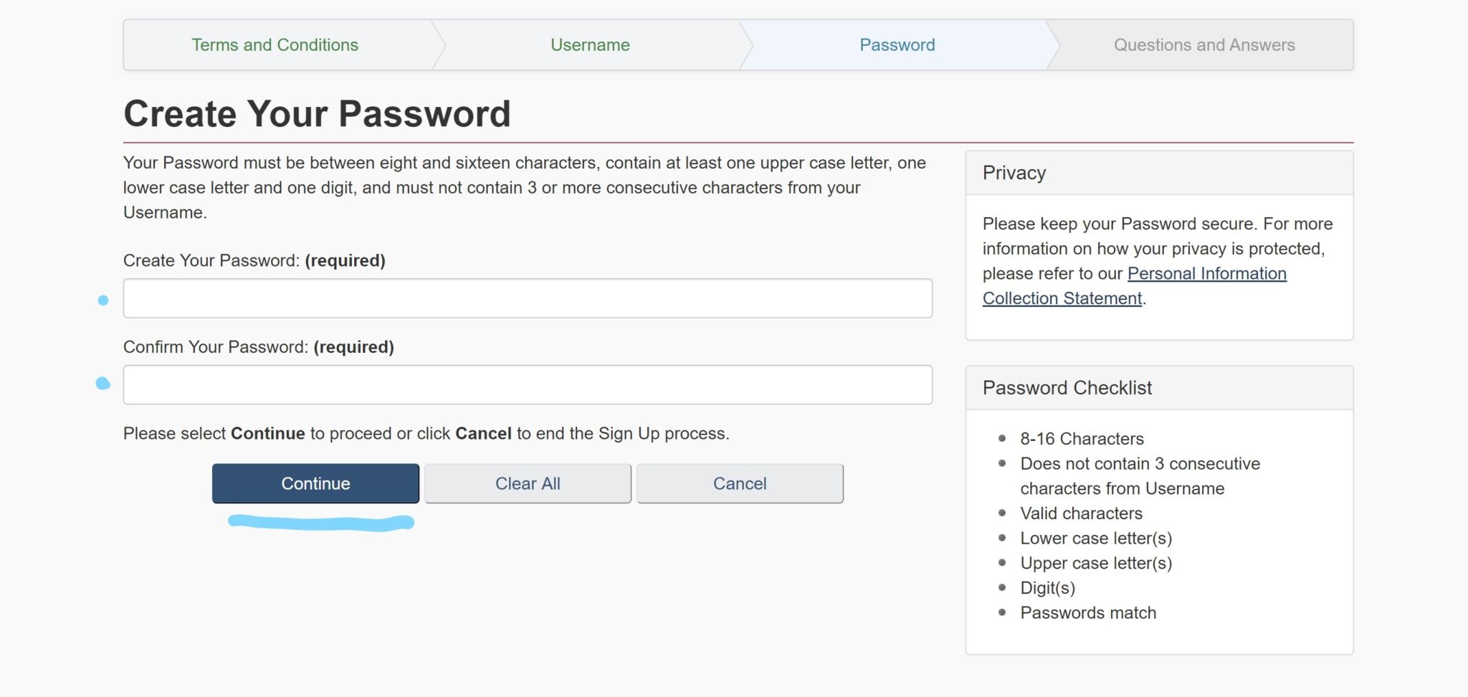
Task: Open the Username step tab
Action: (590, 45)
